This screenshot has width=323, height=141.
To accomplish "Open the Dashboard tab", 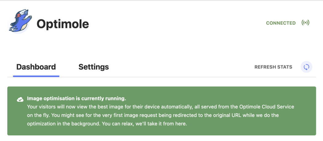I will pyautogui.click(x=36, y=67).
